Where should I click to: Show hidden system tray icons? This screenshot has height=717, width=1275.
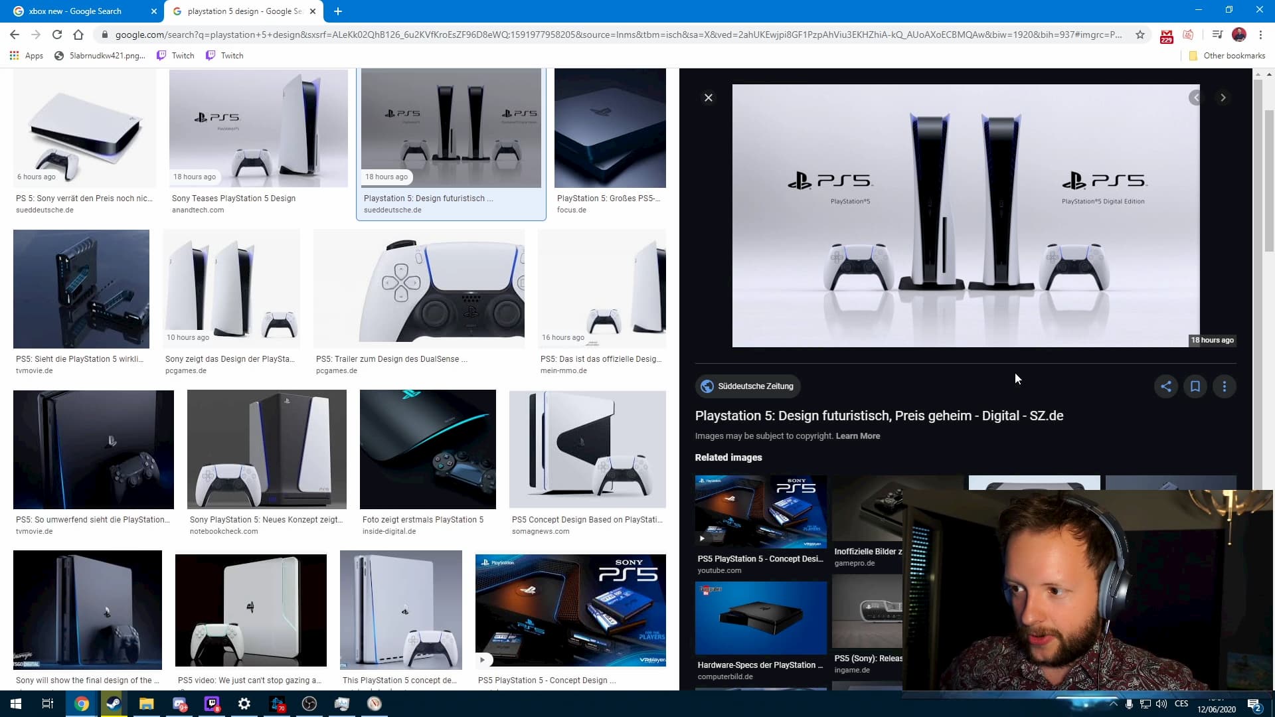[1114, 704]
